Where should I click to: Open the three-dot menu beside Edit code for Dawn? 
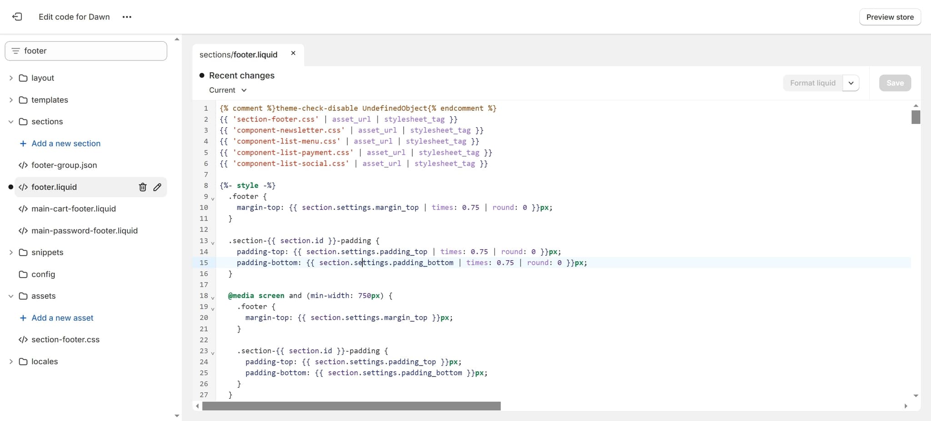[127, 17]
